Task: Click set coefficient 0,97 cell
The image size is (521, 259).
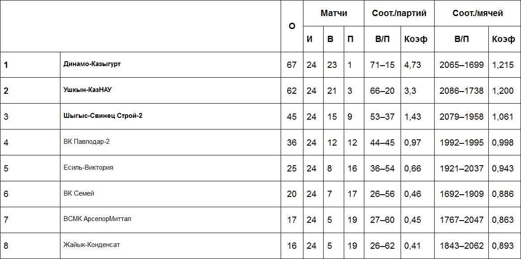Action: point(413,142)
